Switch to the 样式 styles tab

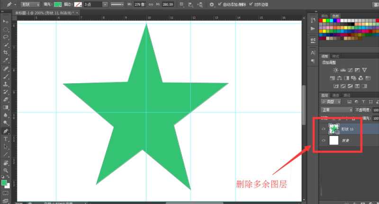tap(335, 56)
